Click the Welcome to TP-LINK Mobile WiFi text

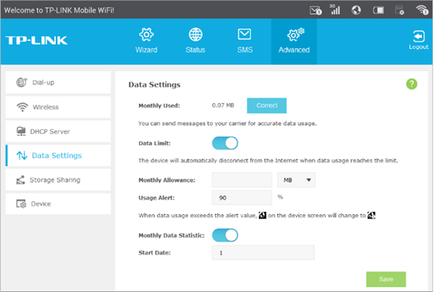coord(59,10)
